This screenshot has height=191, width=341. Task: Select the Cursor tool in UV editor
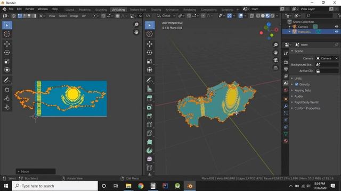pyautogui.click(x=7, y=34)
